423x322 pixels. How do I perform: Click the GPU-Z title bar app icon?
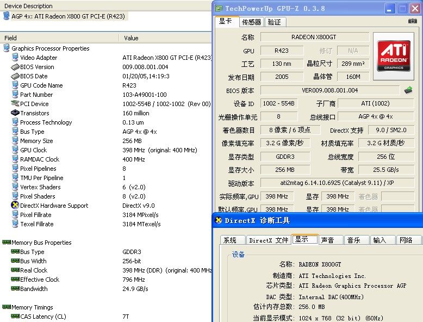(219, 8)
